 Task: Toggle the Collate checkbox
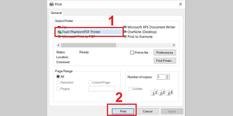point(130,89)
